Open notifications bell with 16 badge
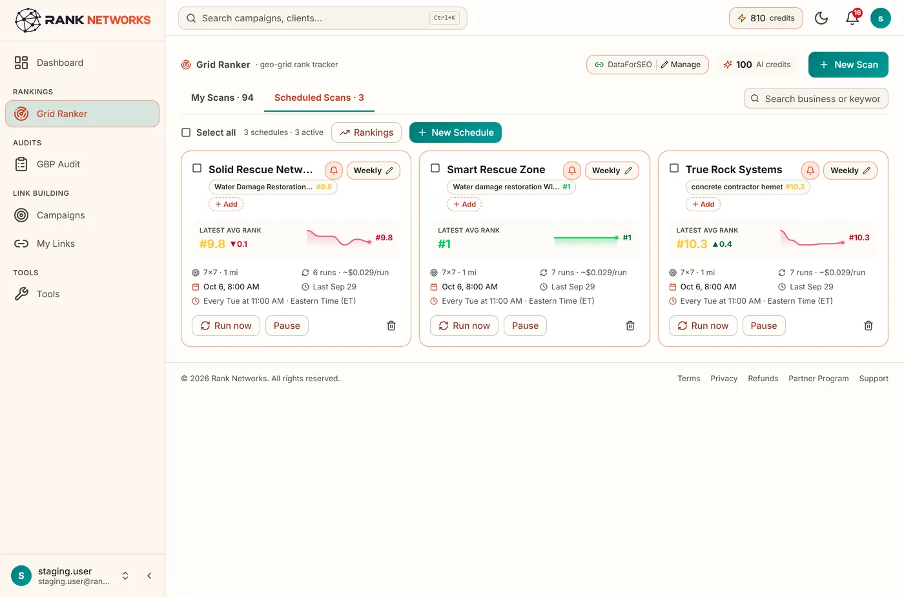The width and height of the screenshot is (904, 597). [x=852, y=18]
